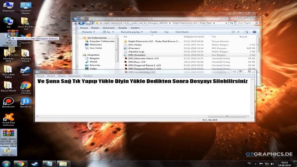
Task: Open Explorer help icon
Action: pos(254,32)
